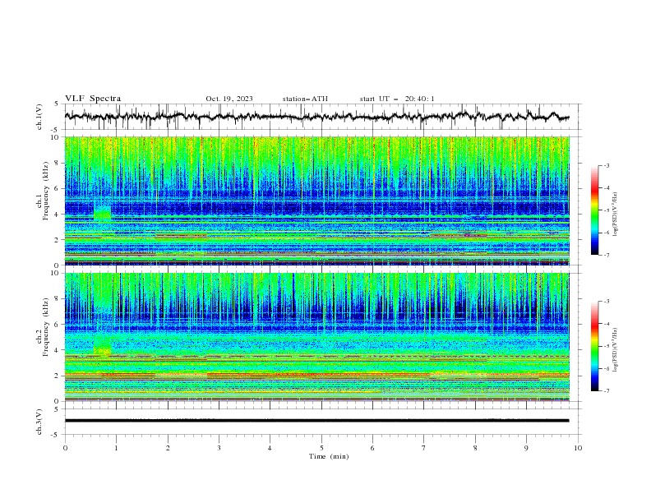Image resolution: width=651 pixels, height=503 pixels.
Task: Click the ch.1 "Frequency (kHz)" axis label
Action: [x=46, y=192]
